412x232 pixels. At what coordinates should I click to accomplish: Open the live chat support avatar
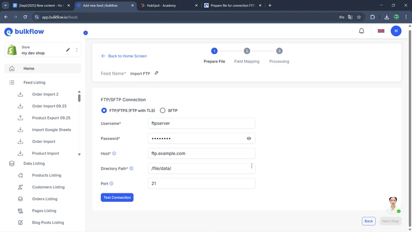coord(393,204)
